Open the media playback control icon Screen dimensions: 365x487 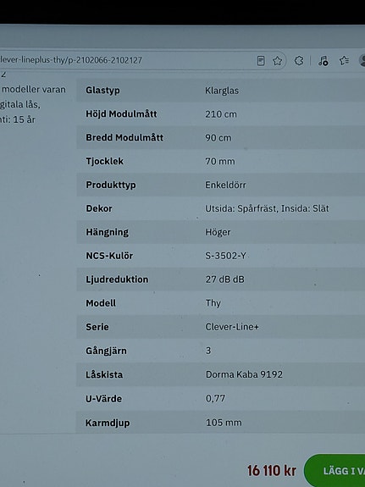pos(323,61)
